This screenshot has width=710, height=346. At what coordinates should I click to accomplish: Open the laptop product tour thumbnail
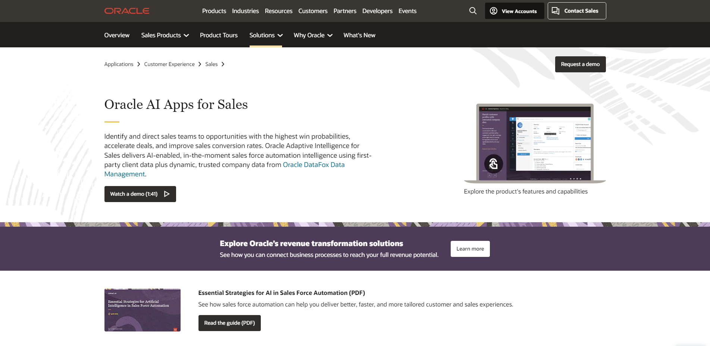click(535, 144)
